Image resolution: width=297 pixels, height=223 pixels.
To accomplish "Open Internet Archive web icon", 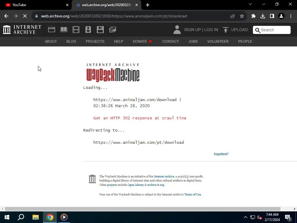I will [x=52, y=30].
